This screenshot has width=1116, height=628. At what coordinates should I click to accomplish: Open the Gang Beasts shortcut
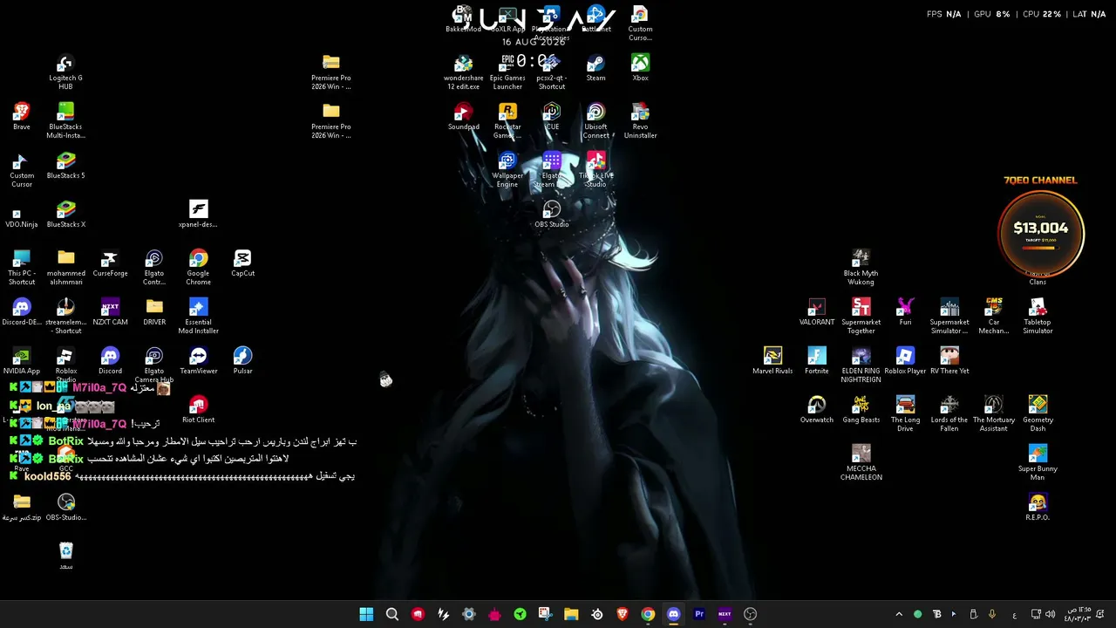[861, 410]
